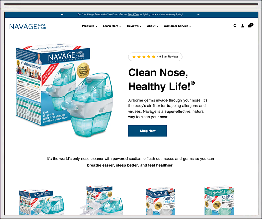Click the Naväge Nasal Care logo
This screenshot has height=219, width=262.
coord(28,26)
